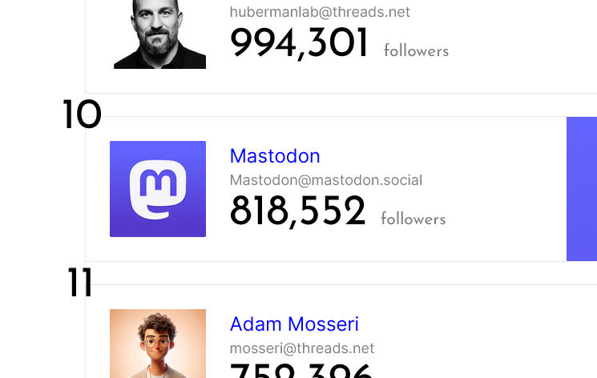Click the vertical timeline line beside rank numbers
The image size is (597, 378).
[85, 200]
